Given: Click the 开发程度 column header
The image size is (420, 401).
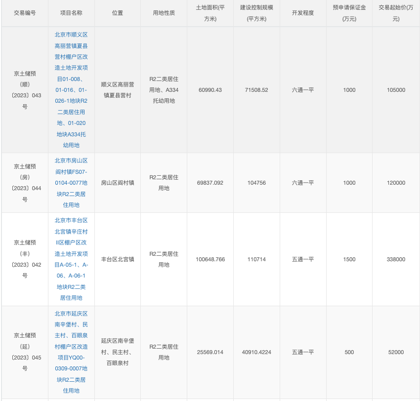Looking at the screenshot, I should [303, 13].
